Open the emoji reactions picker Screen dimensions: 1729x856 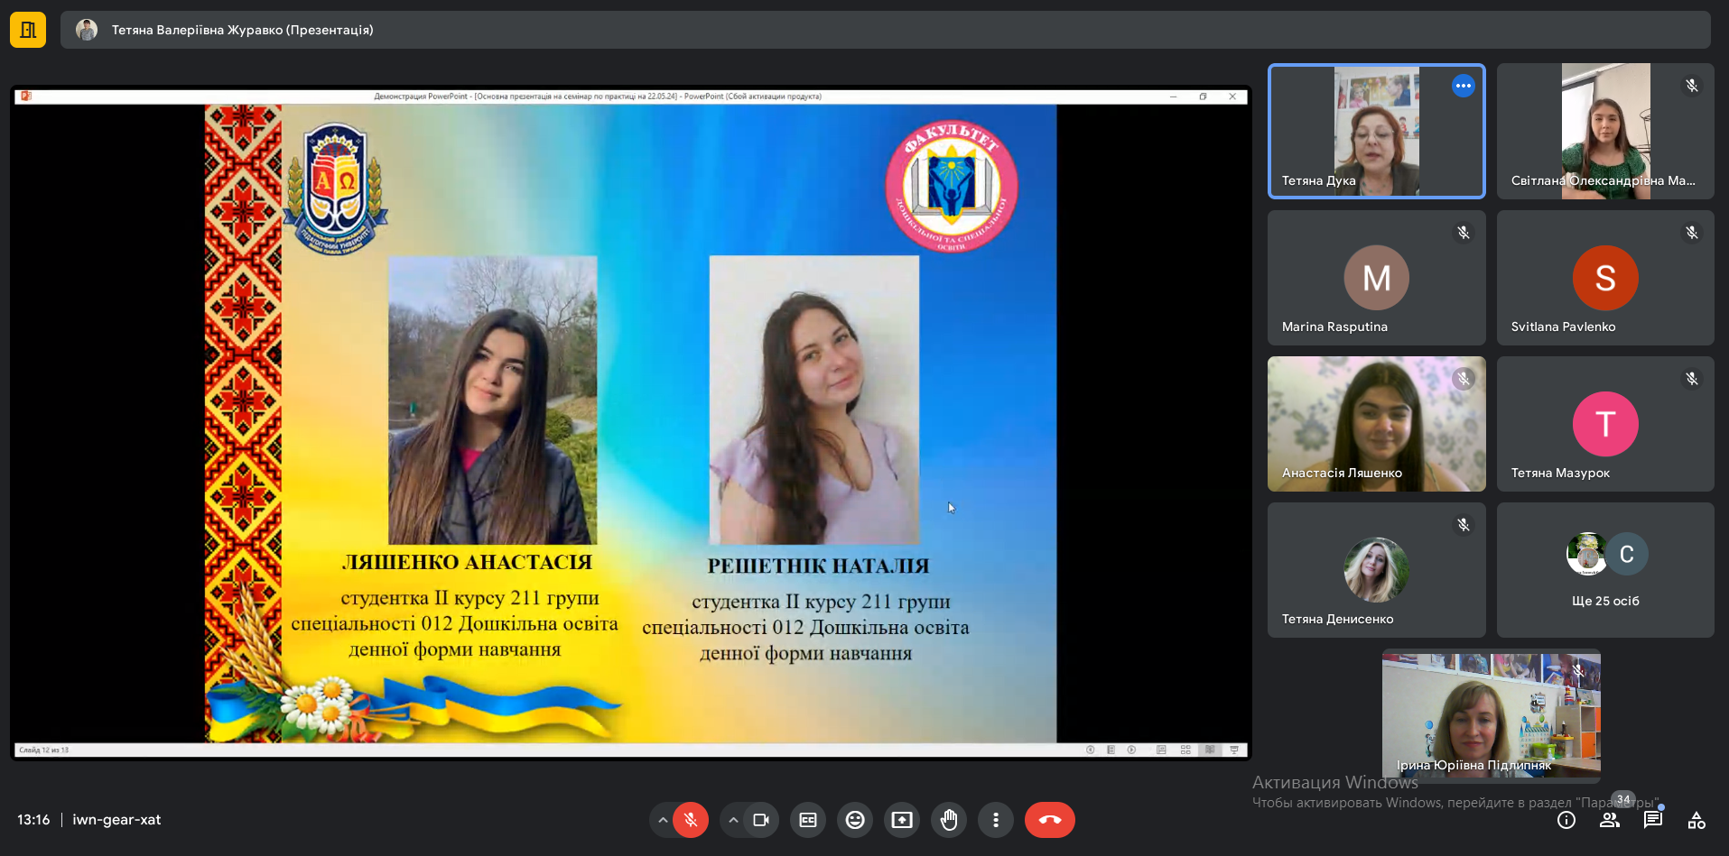855,820
